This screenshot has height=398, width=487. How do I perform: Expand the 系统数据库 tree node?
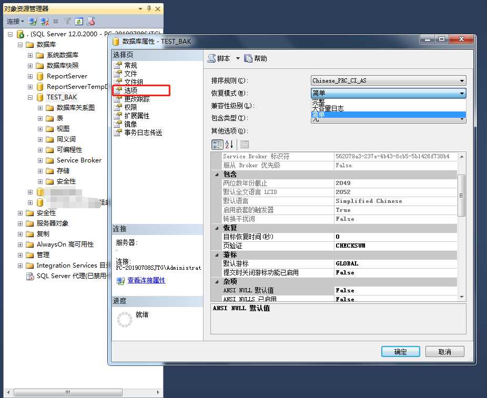[x=30, y=55]
